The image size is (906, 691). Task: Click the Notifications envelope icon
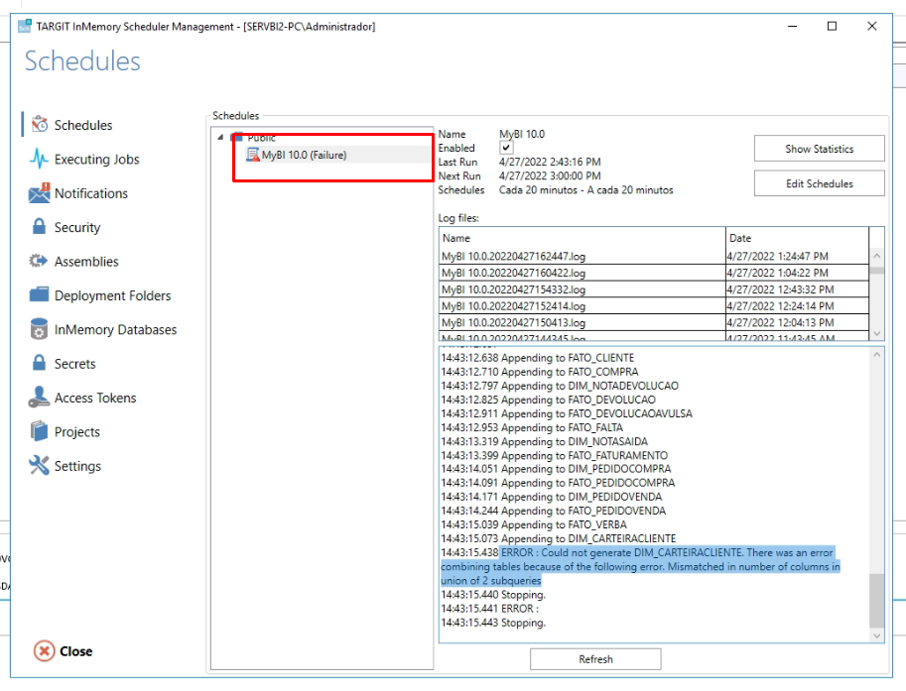(39, 192)
